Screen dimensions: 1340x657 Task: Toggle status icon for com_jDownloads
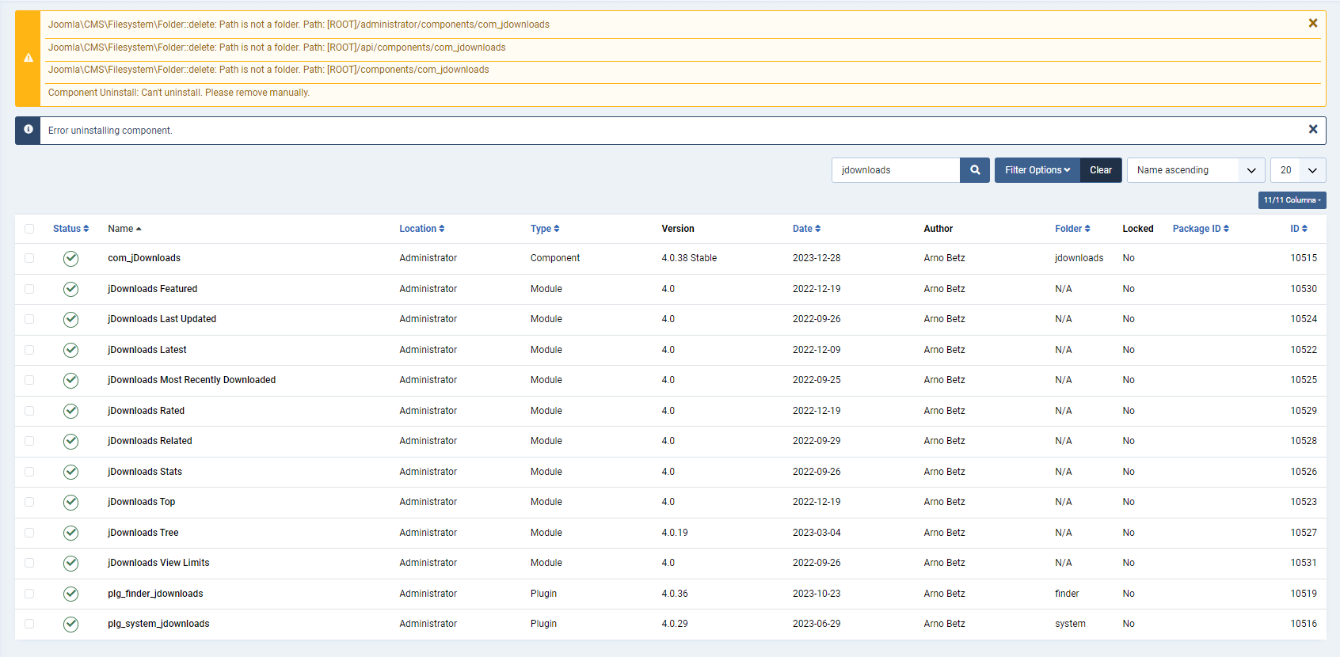coord(70,258)
